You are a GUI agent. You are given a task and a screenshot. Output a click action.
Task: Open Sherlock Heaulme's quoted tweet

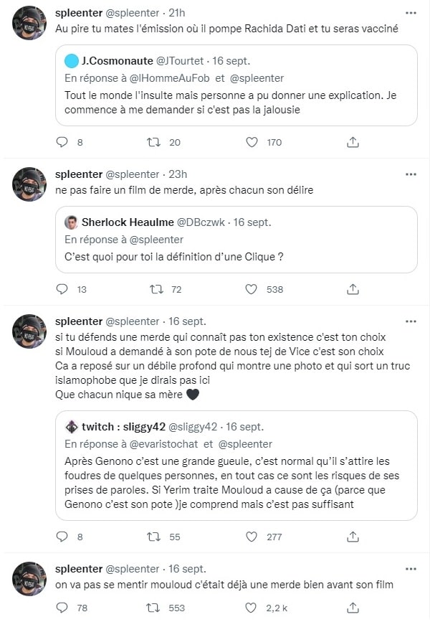[236, 240]
